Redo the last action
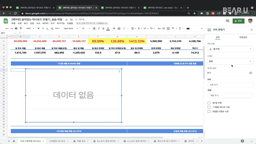Viewport: 256px width, 144px height. [12, 28]
